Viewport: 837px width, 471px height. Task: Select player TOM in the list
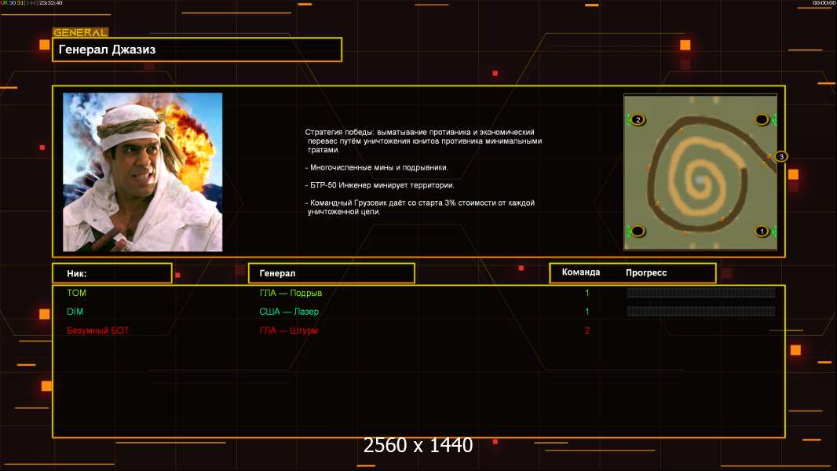[x=76, y=293]
